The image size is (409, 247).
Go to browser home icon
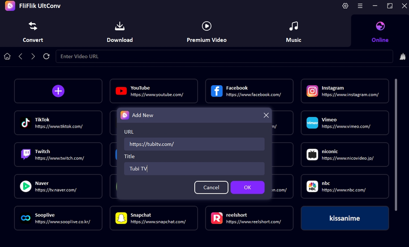pos(7,56)
